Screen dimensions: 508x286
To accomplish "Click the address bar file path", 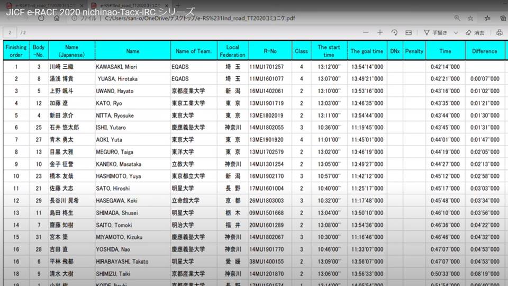I will 200,18.
